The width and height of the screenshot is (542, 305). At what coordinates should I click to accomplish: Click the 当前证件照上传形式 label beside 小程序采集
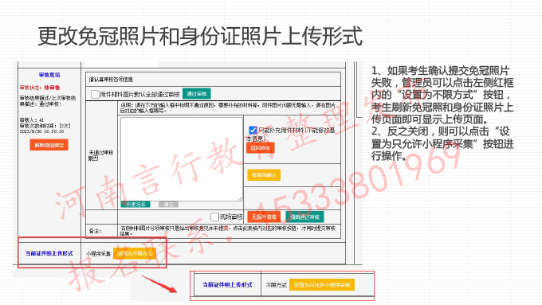tap(49, 253)
